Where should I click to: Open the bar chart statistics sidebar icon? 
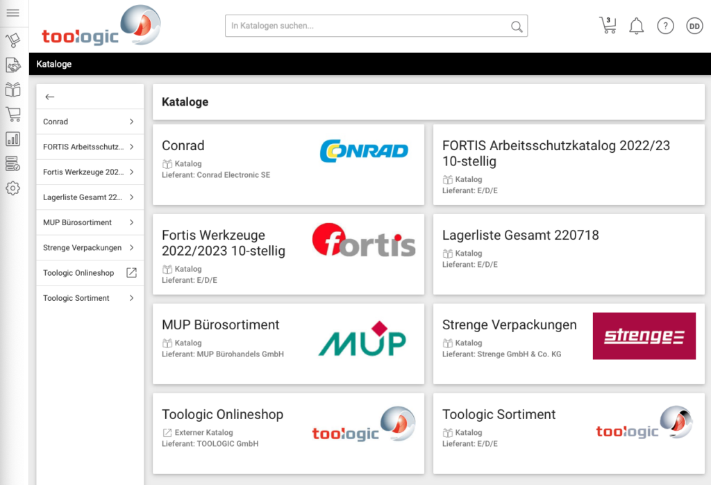[12, 139]
